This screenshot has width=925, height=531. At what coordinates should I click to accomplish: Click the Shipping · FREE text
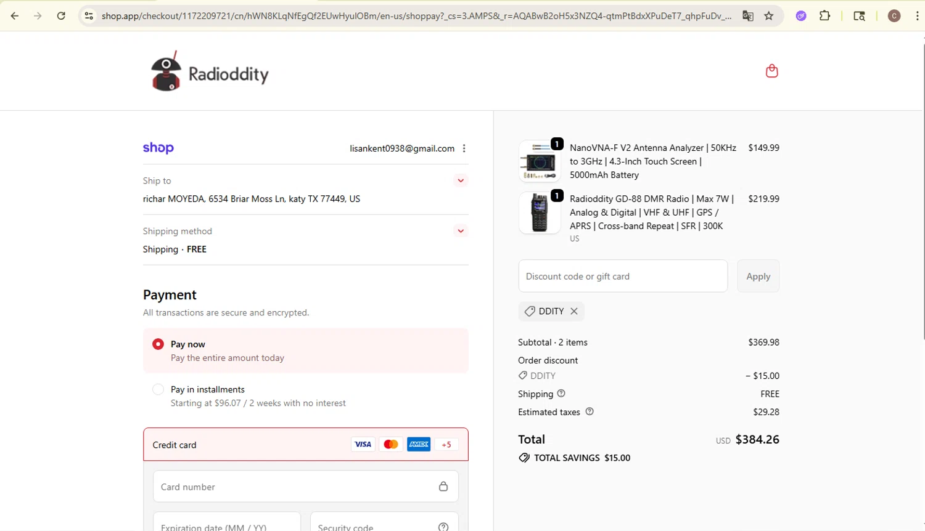point(175,249)
